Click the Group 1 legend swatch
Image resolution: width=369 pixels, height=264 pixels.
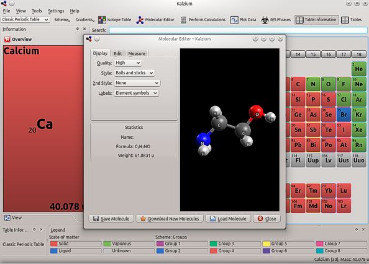(160, 244)
